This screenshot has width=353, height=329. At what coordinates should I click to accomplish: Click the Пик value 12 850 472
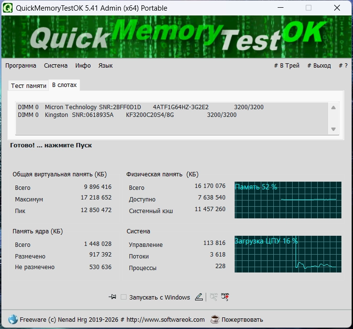click(x=96, y=210)
